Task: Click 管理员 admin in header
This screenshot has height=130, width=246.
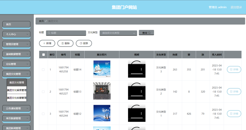Action: 217,7
